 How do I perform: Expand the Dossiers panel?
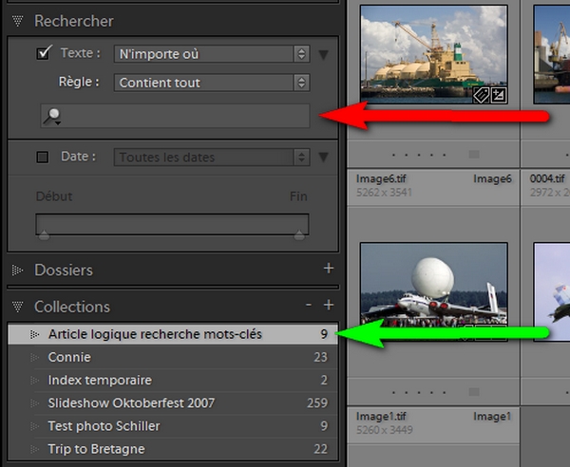tap(17, 271)
